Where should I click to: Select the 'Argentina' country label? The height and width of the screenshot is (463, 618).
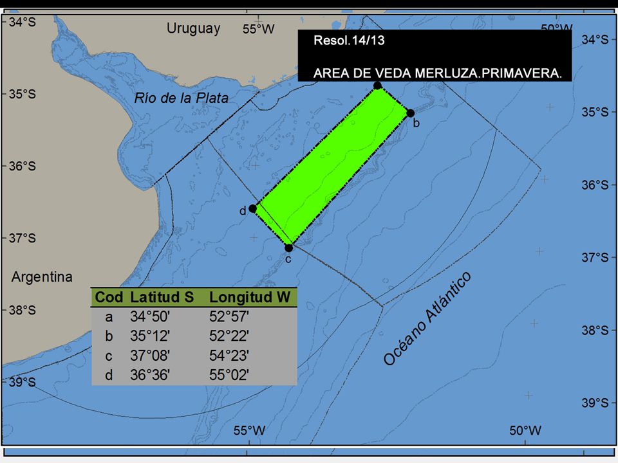coord(42,277)
